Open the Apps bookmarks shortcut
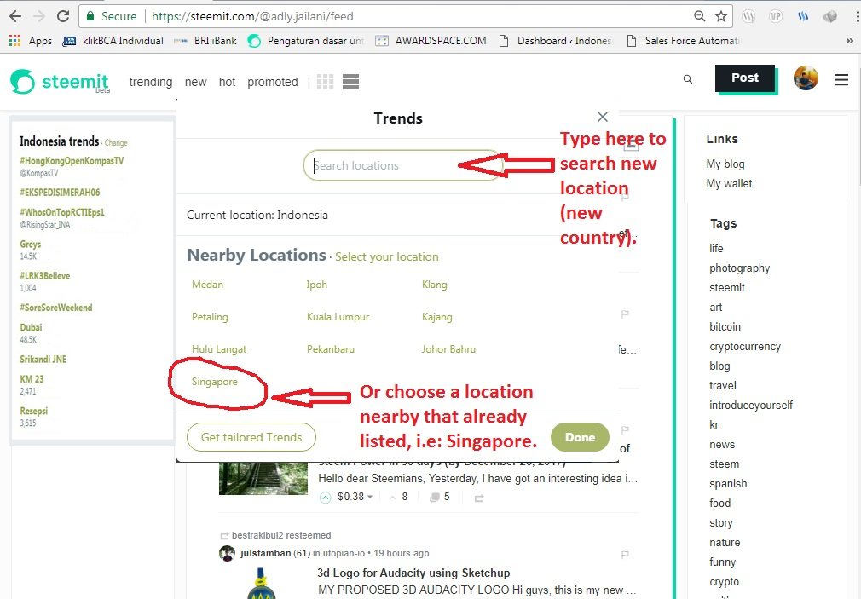861x599 pixels. 31,41
